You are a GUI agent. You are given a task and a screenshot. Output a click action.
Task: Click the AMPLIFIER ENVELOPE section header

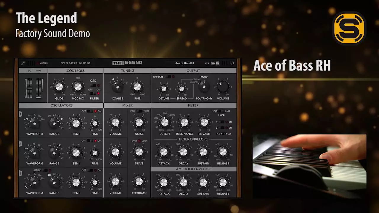click(x=194, y=169)
